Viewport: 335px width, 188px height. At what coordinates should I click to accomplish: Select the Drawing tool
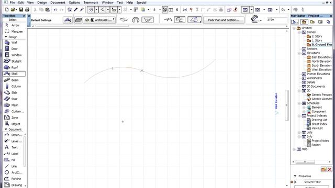coord(14,185)
